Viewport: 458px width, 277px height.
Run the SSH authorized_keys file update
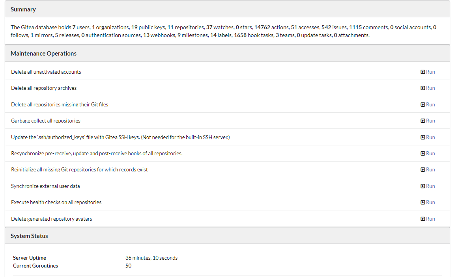[430, 137]
